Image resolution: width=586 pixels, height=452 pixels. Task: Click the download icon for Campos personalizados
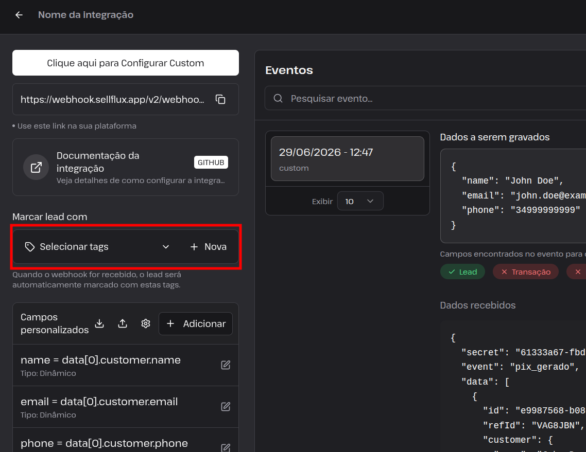(99, 323)
